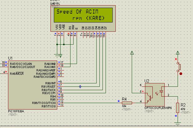The height and width of the screenshot is (128, 193).
Task: Click the <TEXT> placeholder under OPTOCOUPLER-NPN
Action: pos(149,111)
